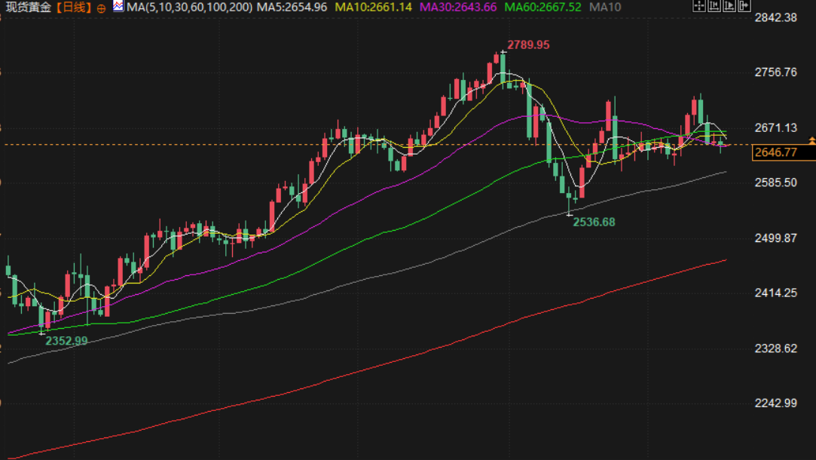Viewport: 816px width, 460px height.
Task: Click the 2671.13 price axis label
Action: pyautogui.click(x=776, y=127)
